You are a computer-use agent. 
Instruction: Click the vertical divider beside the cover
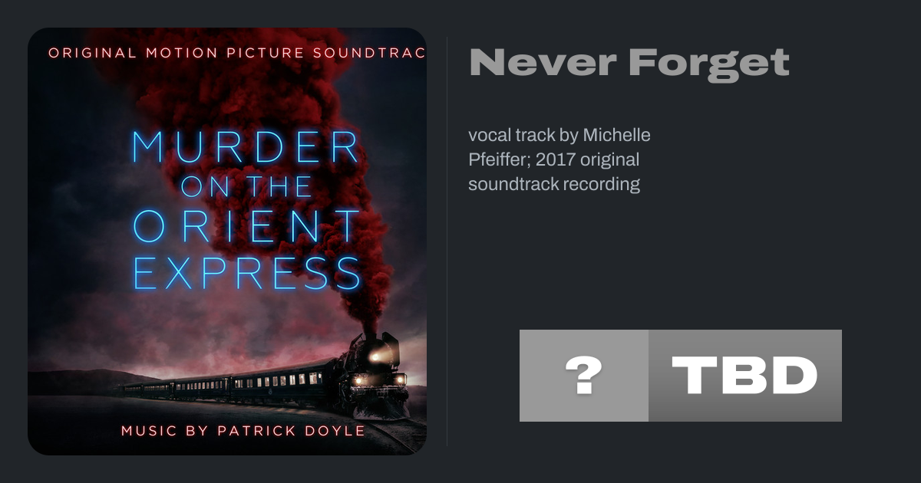pos(447,241)
